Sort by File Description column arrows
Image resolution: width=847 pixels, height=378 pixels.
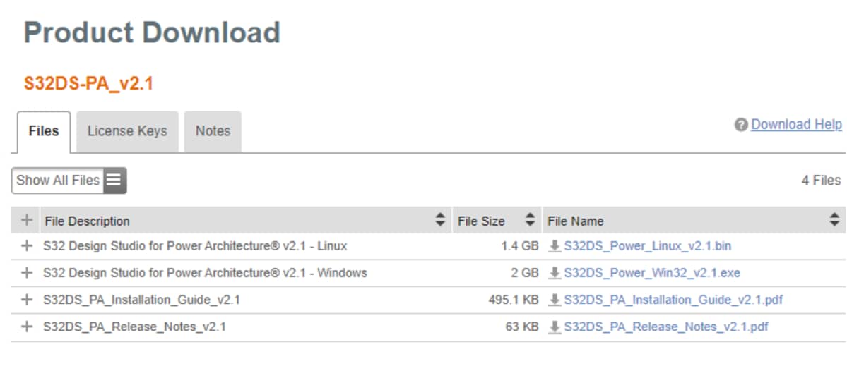440,220
